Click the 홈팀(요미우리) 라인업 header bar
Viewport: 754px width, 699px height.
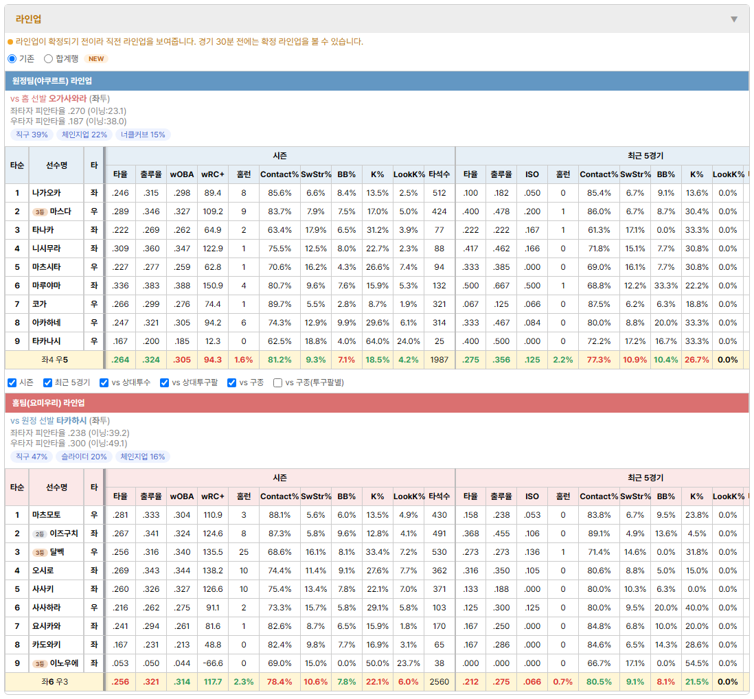point(377,403)
